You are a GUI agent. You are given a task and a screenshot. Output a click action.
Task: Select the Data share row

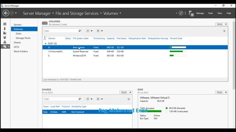coord(87,112)
